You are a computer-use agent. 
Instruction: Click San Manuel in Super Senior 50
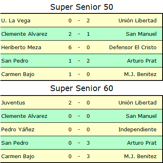click(141, 34)
